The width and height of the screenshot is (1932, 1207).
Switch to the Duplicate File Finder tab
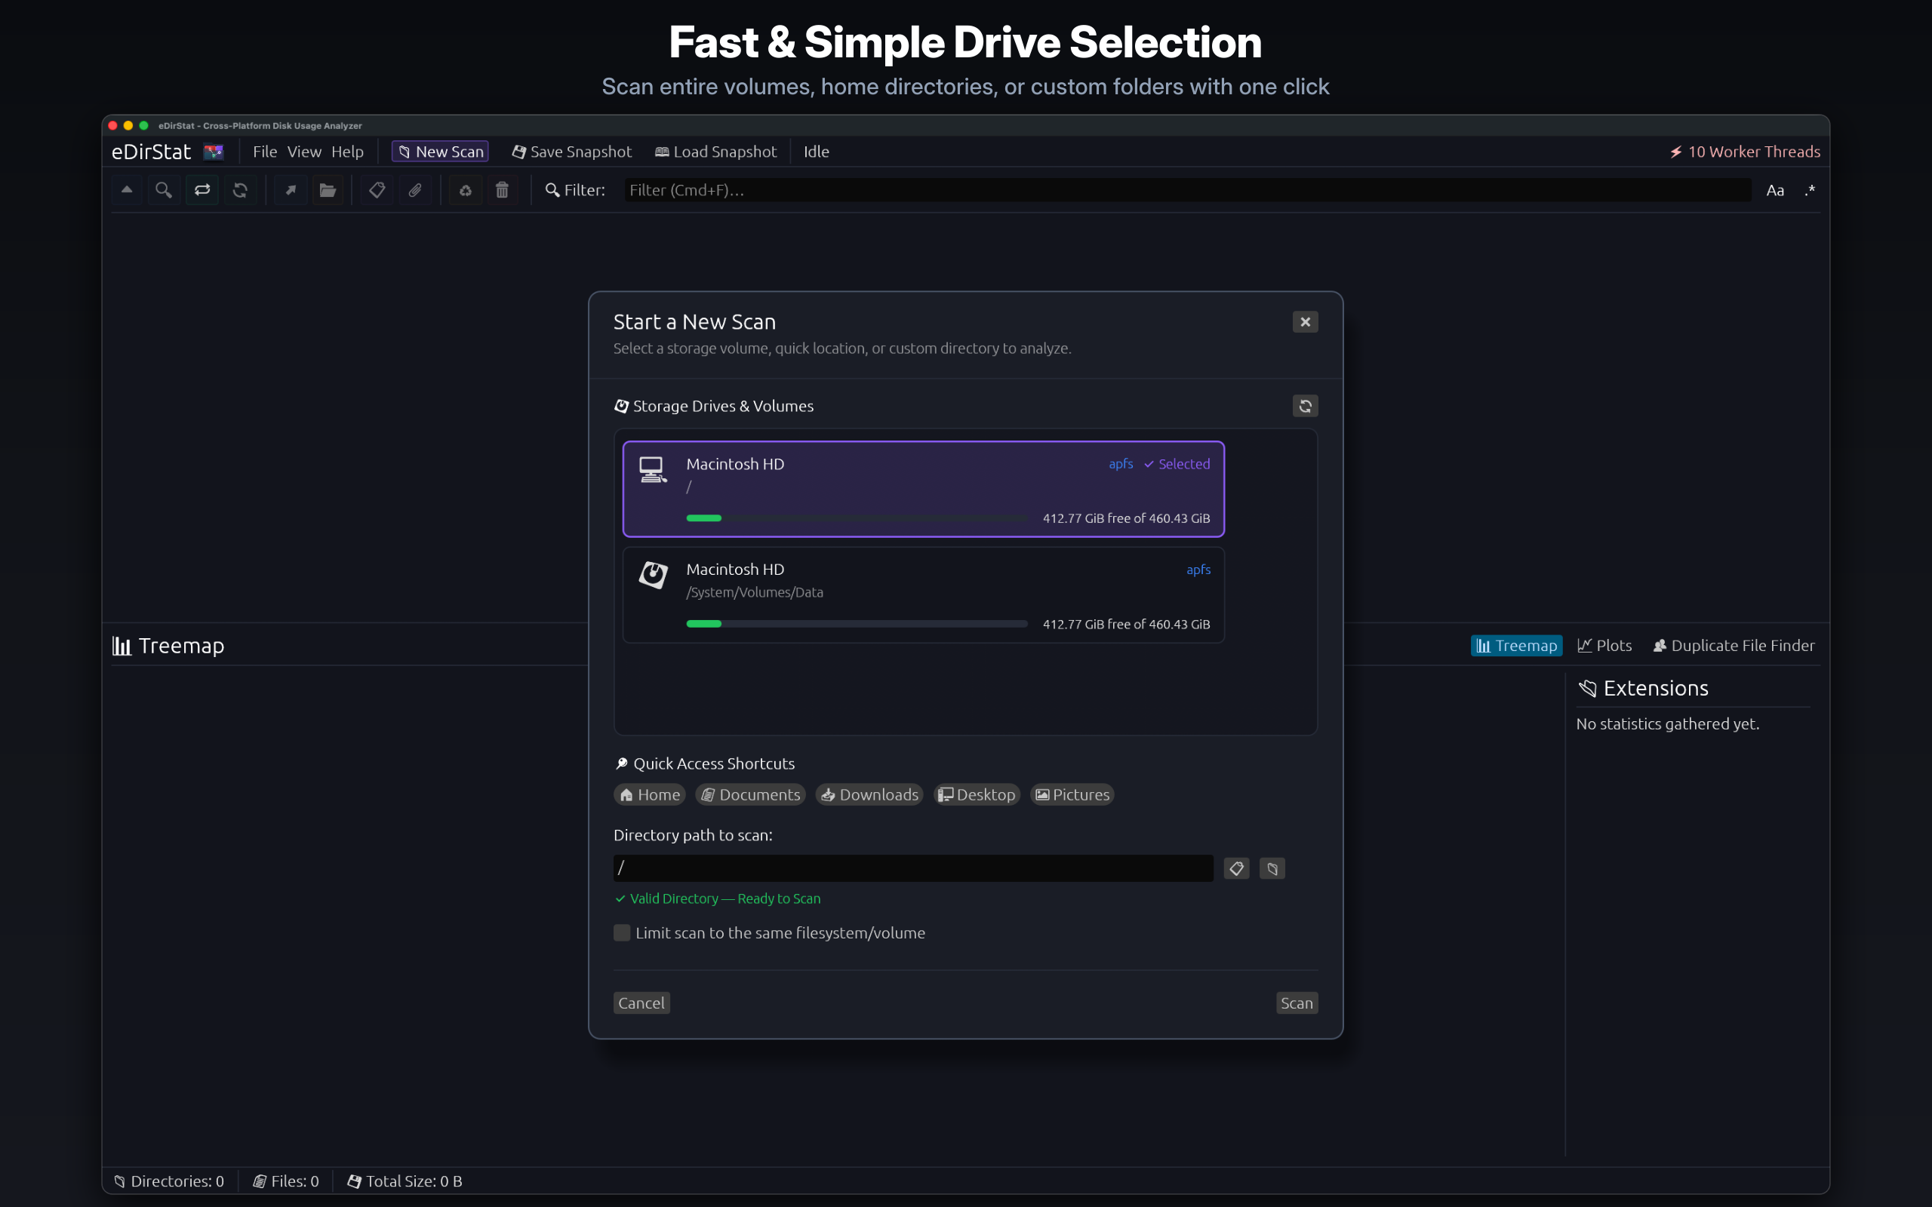pyautogui.click(x=1734, y=645)
